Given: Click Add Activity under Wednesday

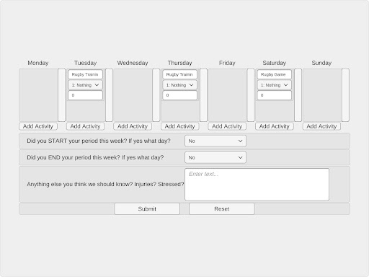Looking at the screenshot, I should coord(133,126).
